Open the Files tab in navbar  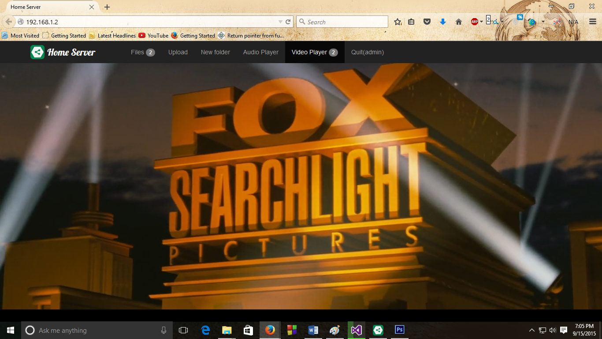[143, 52]
